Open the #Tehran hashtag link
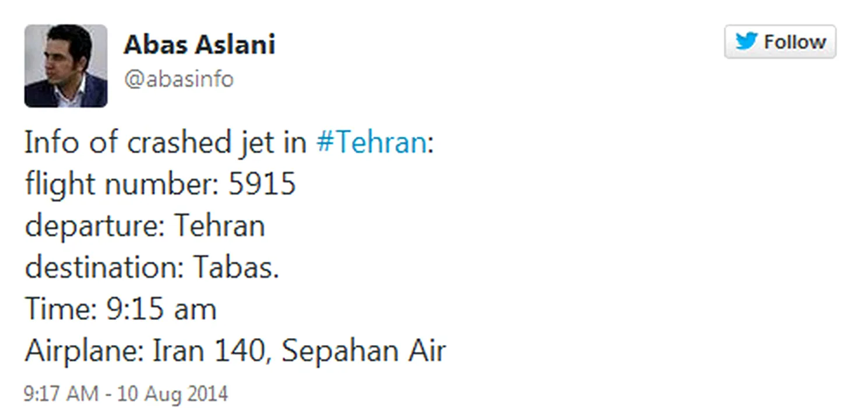Screen dimensions: 849x408 372,143
